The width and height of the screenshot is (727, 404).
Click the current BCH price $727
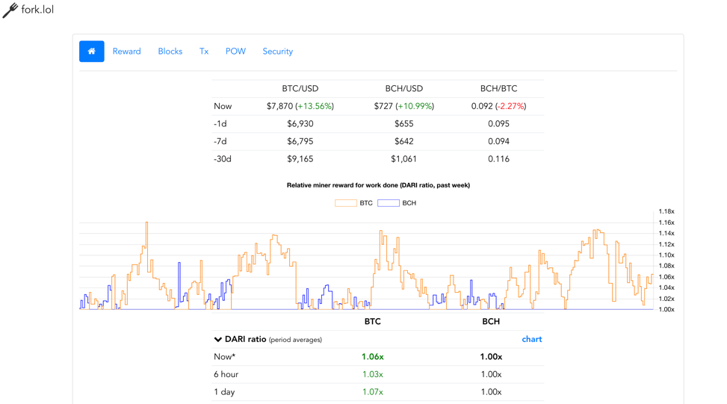coord(383,106)
